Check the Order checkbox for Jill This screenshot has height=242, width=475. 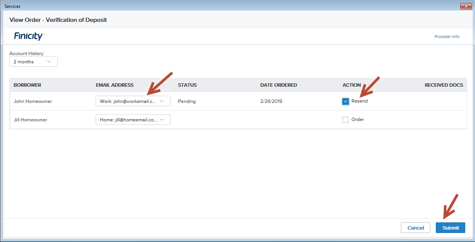(346, 120)
